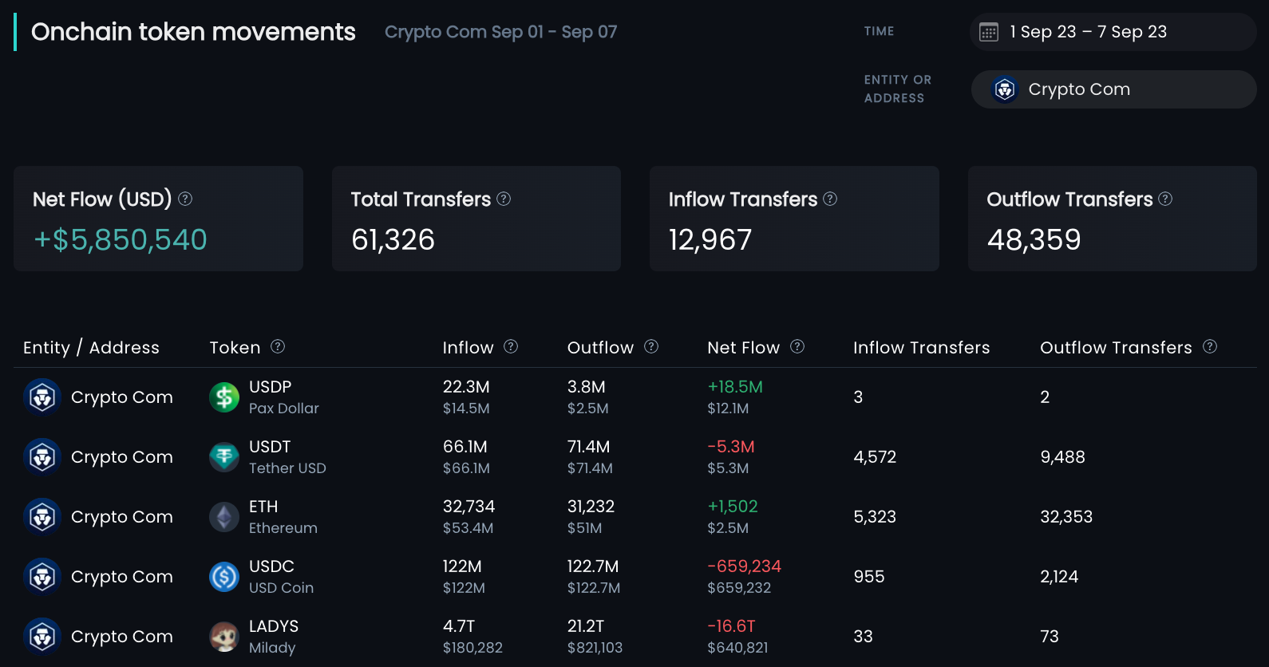Click Crypto Com logo in USDC row
This screenshot has height=667, width=1269.
coord(42,577)
